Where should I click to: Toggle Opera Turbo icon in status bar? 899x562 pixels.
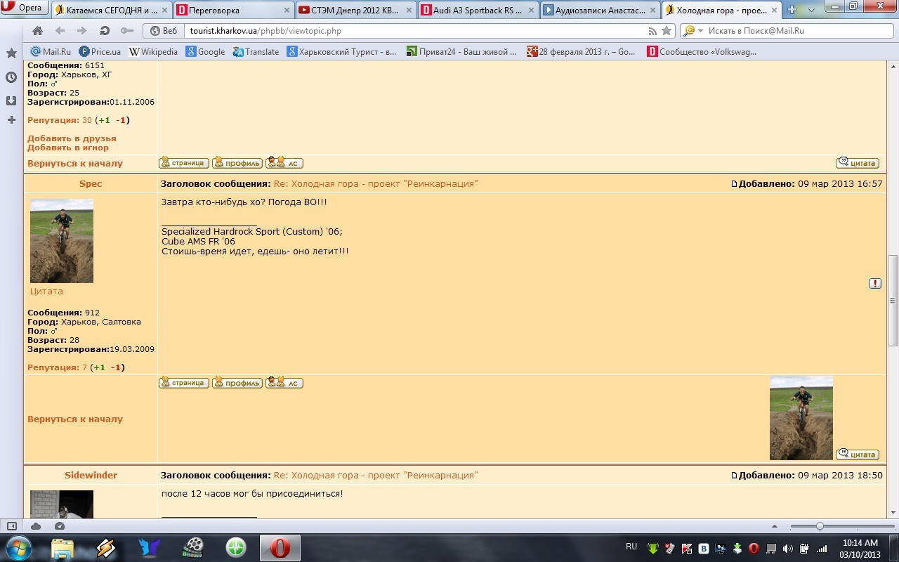(x=60, y=526)
